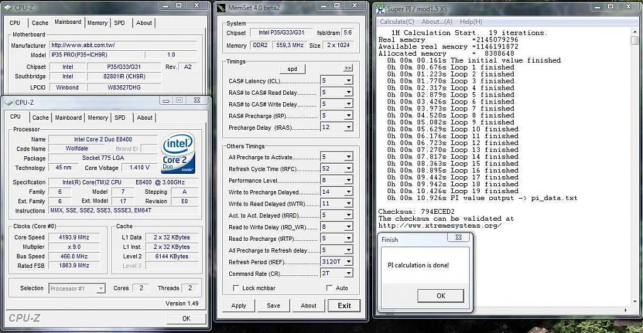Click OK in the Finish dialog
Viewport: 643px width, 333px height.
[x=440, y=296]
